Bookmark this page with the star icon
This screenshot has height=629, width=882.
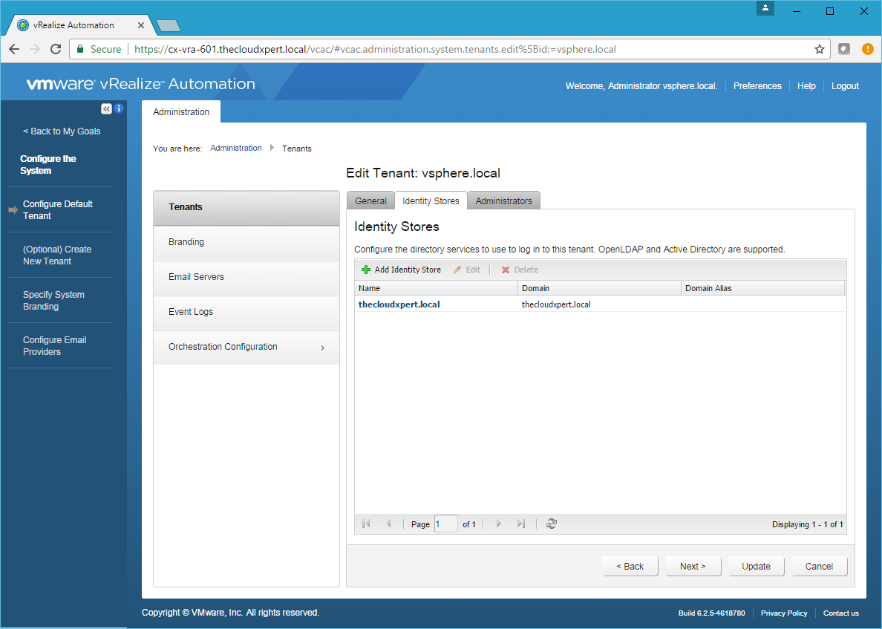[820, 49]
